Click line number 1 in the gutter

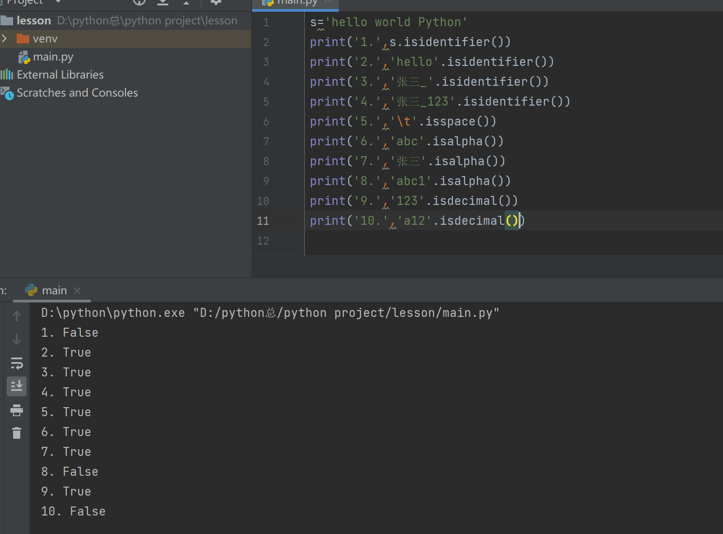(x=266, y=23)
